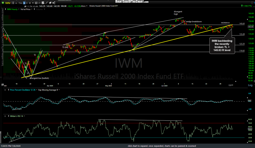Image resolution: width=255 pixels, height=148 pixels.
Task: Click the 54.24 RSI value marker
Action: (x=250, y=129)
